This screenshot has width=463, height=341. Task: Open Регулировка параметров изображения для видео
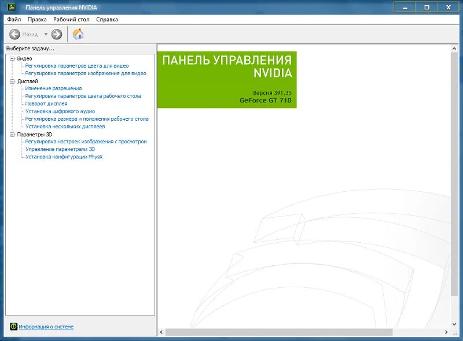[86, 73]
